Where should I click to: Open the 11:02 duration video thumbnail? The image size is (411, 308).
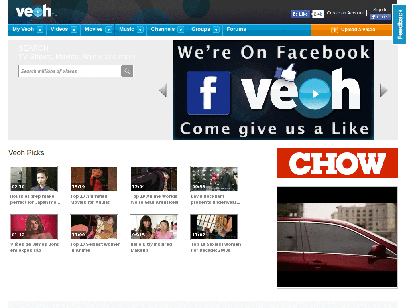[x=214, y=227]
